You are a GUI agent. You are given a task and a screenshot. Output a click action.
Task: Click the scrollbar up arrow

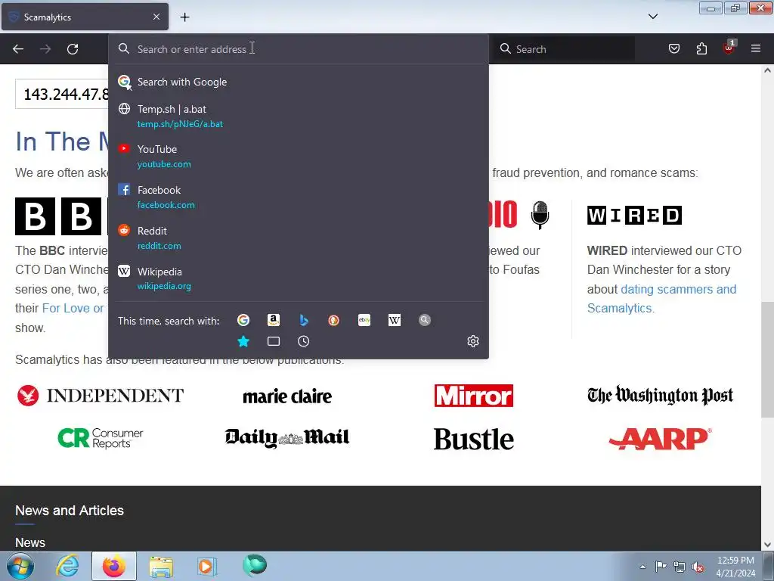(x=767, y=70)
